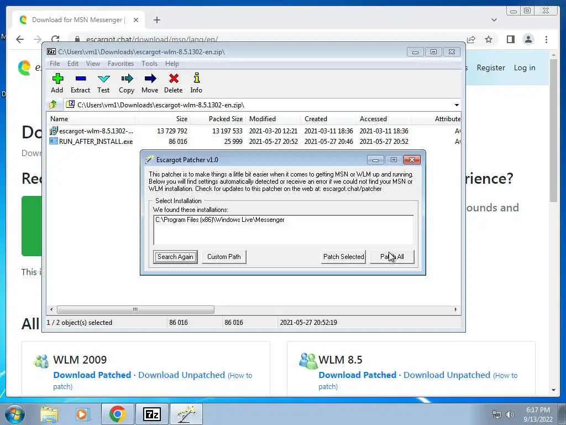The height and width of the screenshot is (425, 566).
Task: Click the 7-Zip horizontal scrollbar thumb
Action: [135, 310]
